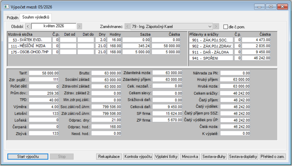Run Kontrola výpočtu
Screen dimensions: 292x166
coord(138,157)
